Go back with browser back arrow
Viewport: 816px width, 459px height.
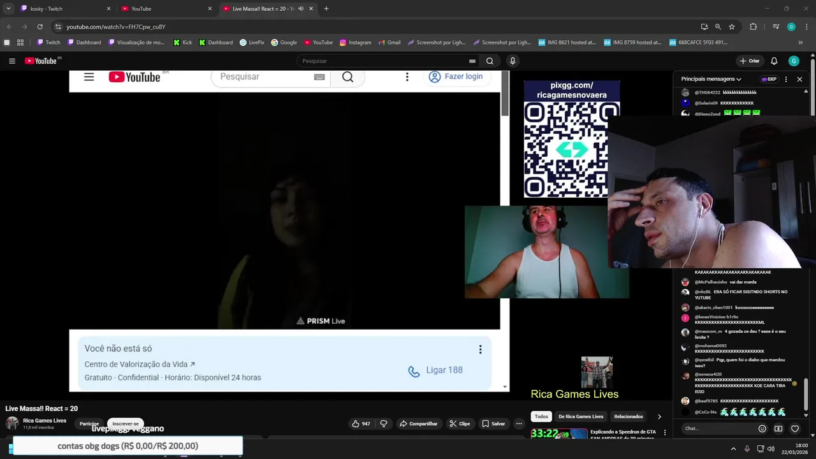click(9, 27)
